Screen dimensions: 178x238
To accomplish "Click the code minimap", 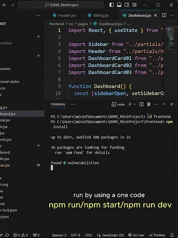I will (x=170, y=38).
